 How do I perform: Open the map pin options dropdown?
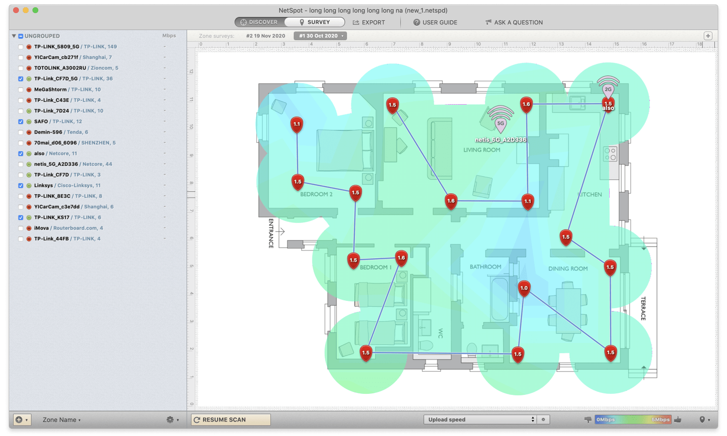pos(705,420)
